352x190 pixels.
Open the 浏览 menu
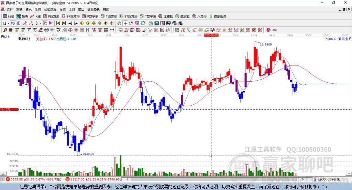pyautogui.click(x=19, y=9)
